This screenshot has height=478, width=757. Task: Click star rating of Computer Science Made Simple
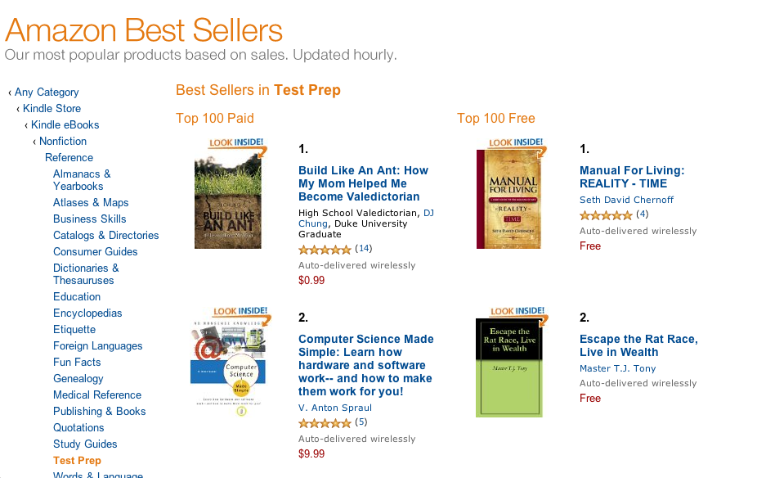click(x=325, y=423)
